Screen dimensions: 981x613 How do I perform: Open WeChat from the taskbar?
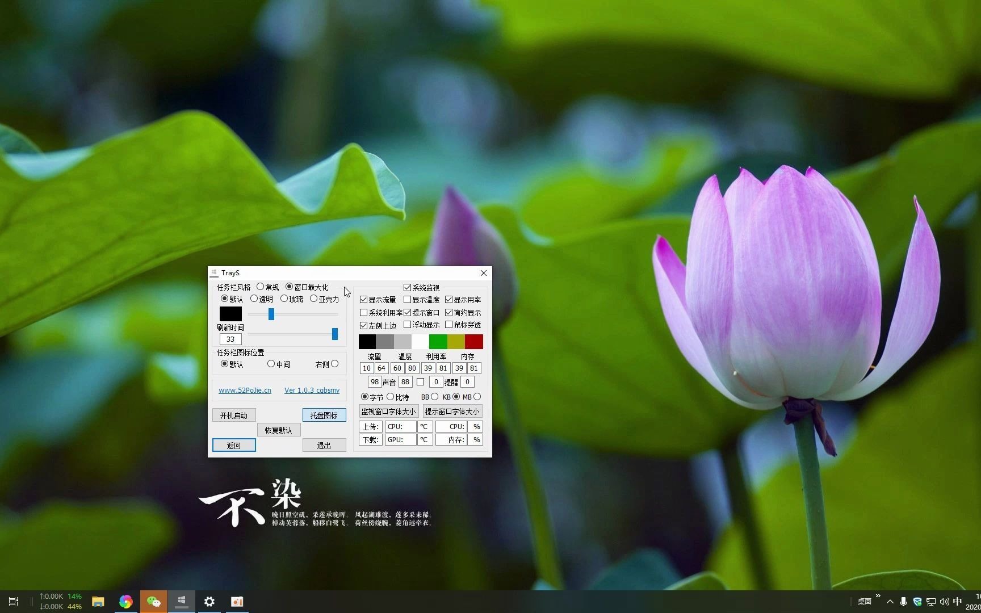tap(154, 601)
